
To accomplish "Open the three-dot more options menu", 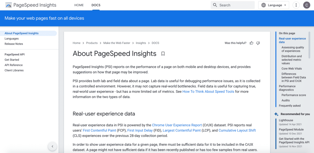I will (x=296, y=5).
